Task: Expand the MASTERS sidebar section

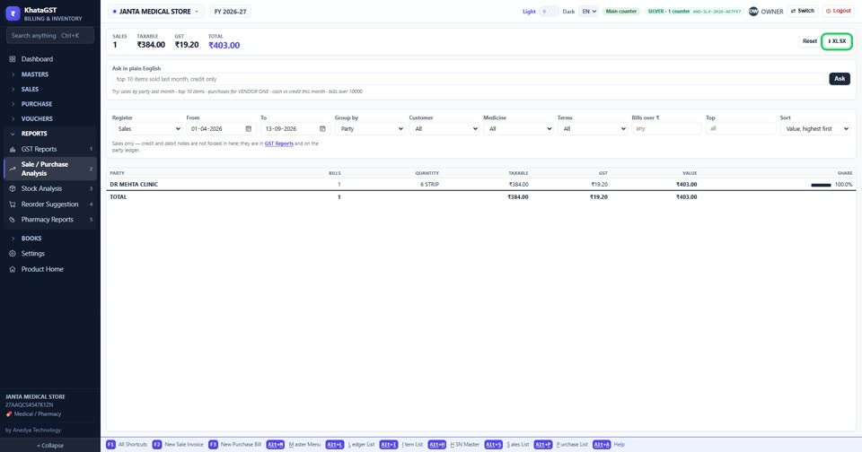Action: click(50, 74)
